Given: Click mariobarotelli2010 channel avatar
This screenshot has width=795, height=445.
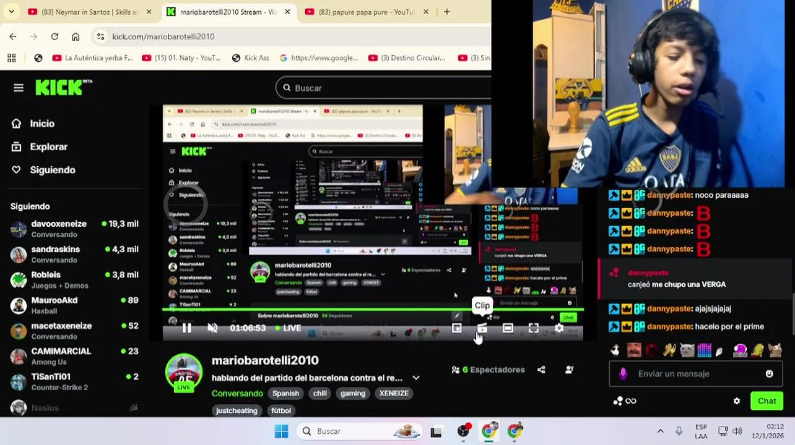Looking at the screenshot, I should [x=184, y=372].
